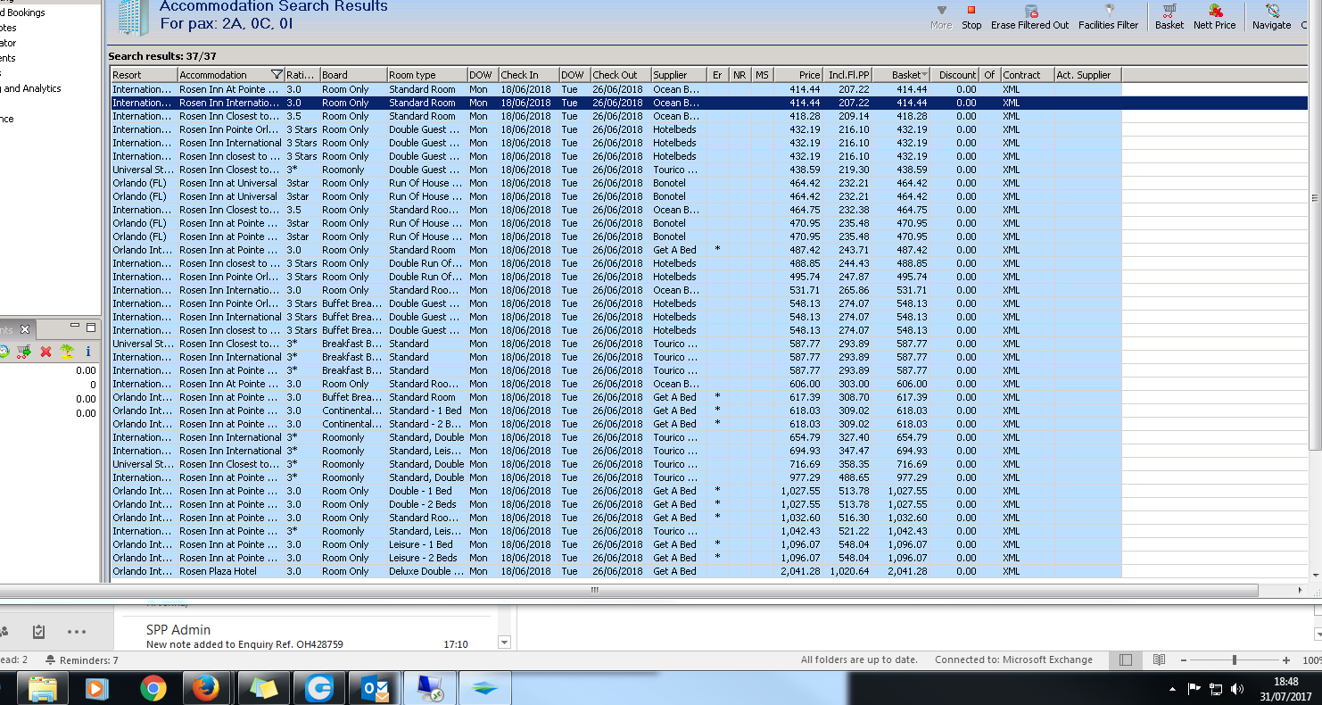Switch Outlook to Reading view
1322x705 pixels.
(1159, 660)
